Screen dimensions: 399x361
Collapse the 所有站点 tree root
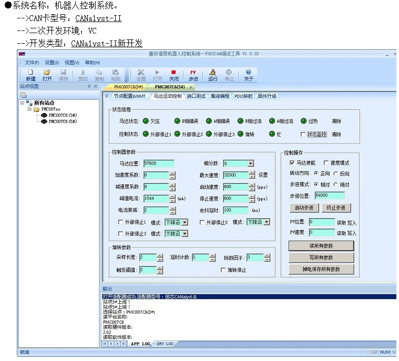22,103
